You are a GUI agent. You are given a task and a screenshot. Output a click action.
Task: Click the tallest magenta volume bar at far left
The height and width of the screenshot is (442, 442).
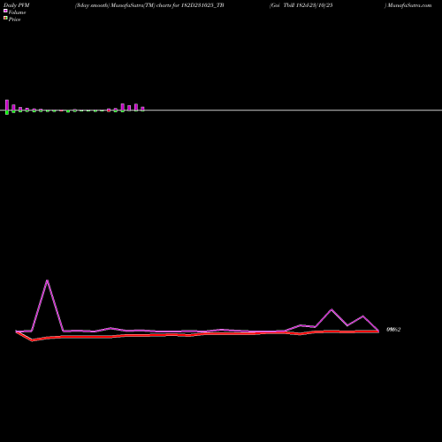pos(7,105)
